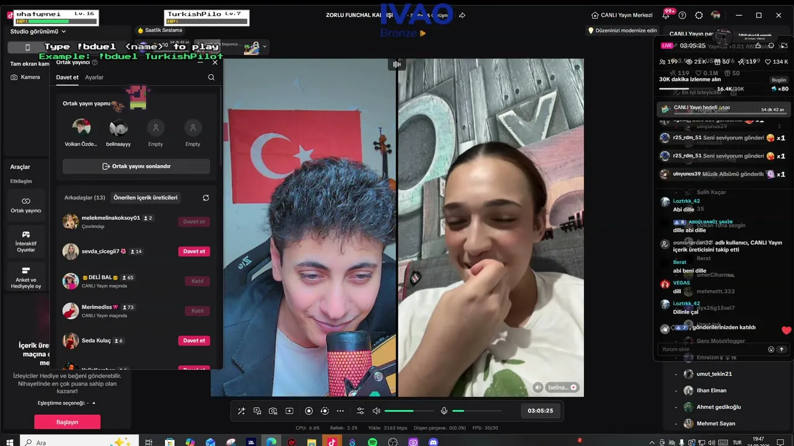Open the chat panel settings gear
This screenshot has width=794, height=446.
click(771, 46)
